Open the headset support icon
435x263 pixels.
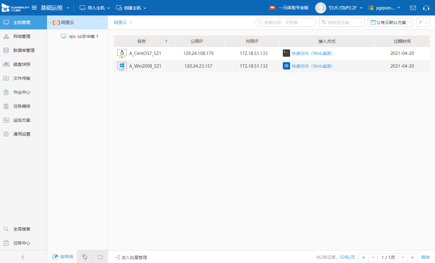coord(426,8)
